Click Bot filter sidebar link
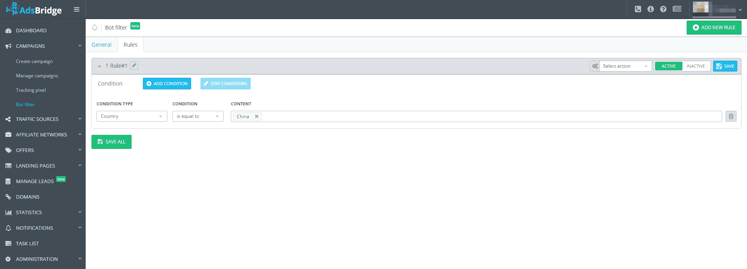This screenshot has height=269, width=747. pyautogui.click(x=25, y=105)
